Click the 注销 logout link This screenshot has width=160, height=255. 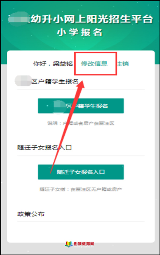(123, 64)
